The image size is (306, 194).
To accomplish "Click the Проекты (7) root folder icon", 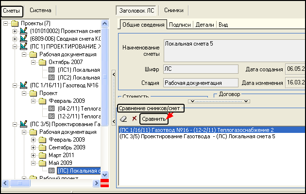I will 15,23.
